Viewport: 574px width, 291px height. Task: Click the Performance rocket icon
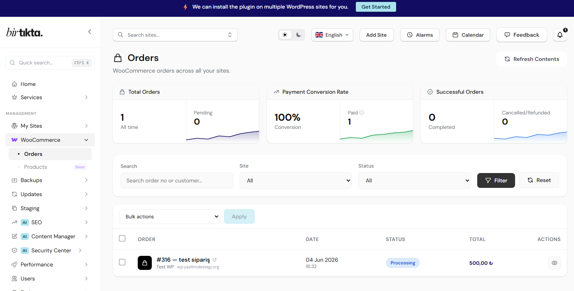tap(14, 264)
